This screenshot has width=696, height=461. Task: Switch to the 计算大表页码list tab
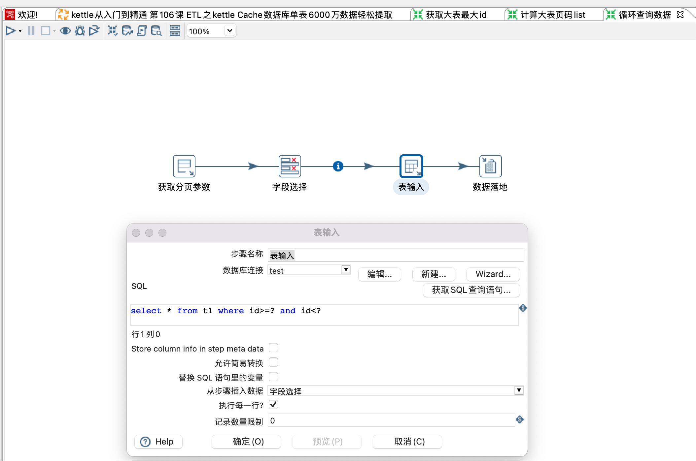pos(552,15)
